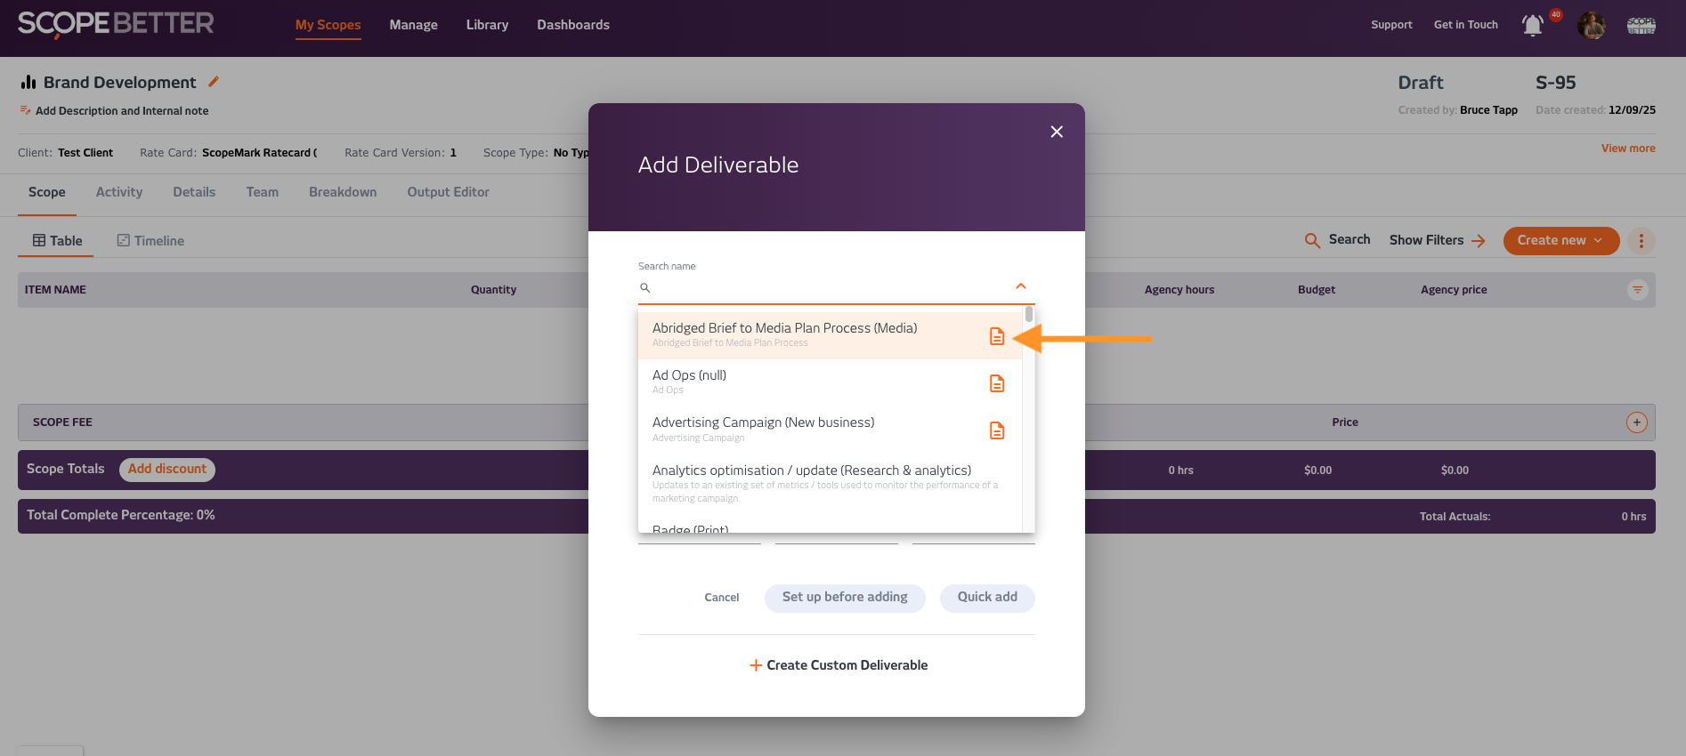The width and height of the screenshot is (1686, 756).
Task: Switch to the Timeline view tab
Action: [x=150, y=241]
